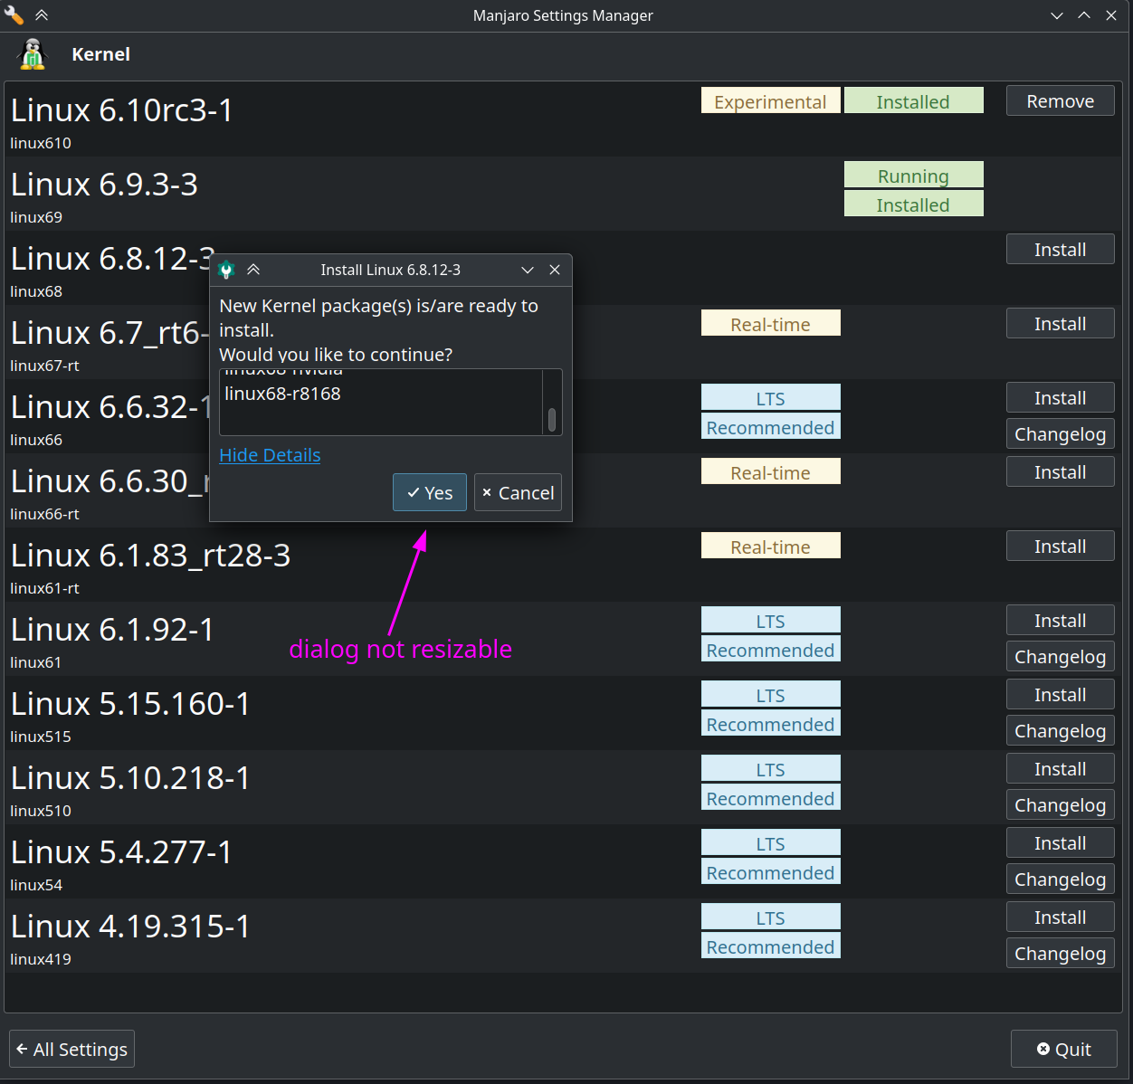Viewport: 1133px width, 1084px height.
Task: Click the Running badge for Linux 6.9.3-3
Action: coord(914,175)
